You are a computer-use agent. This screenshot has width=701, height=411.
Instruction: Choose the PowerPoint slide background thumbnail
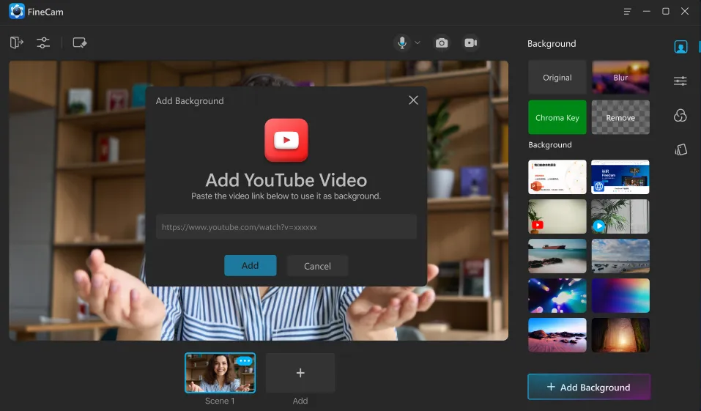point(557,177)
